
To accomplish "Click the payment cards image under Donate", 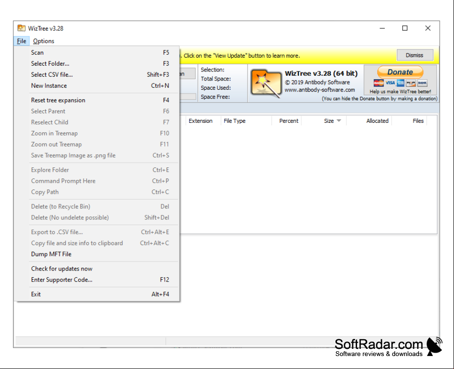I will click(x=400, y=83).
